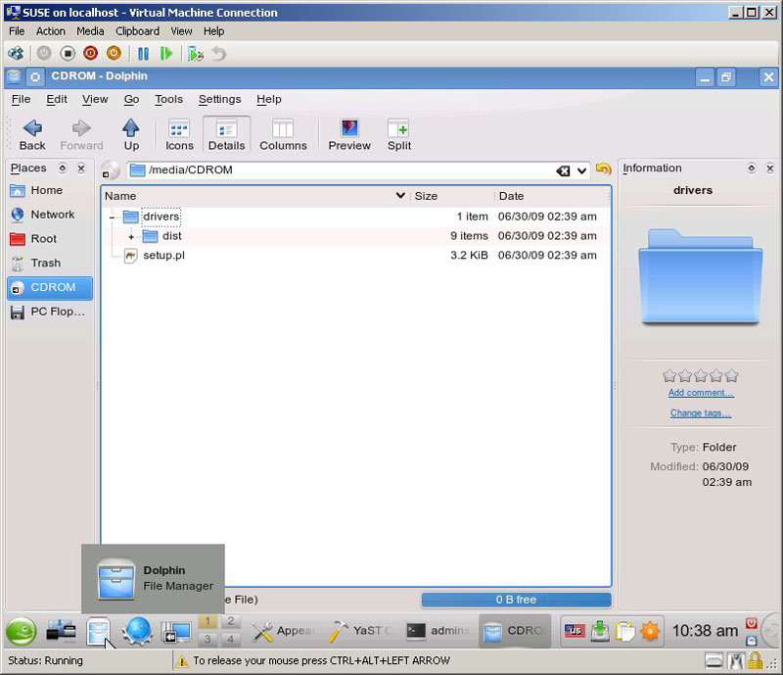
Task: Open Dolphin View menu
Action: coord(95,99)
